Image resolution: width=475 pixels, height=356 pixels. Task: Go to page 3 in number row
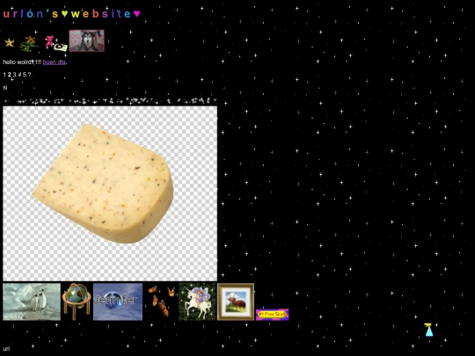click(x=14, y=75)
